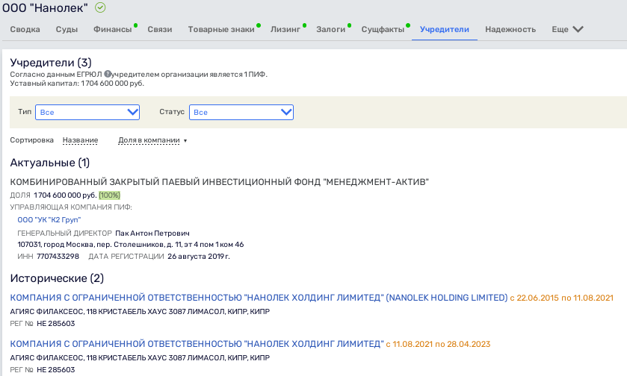Click the registration date 26 августа 2019 г.

(199, 256)
